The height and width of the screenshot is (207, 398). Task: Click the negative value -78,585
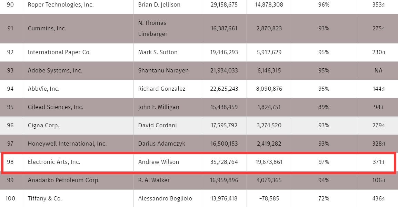(x=269, y=198)
